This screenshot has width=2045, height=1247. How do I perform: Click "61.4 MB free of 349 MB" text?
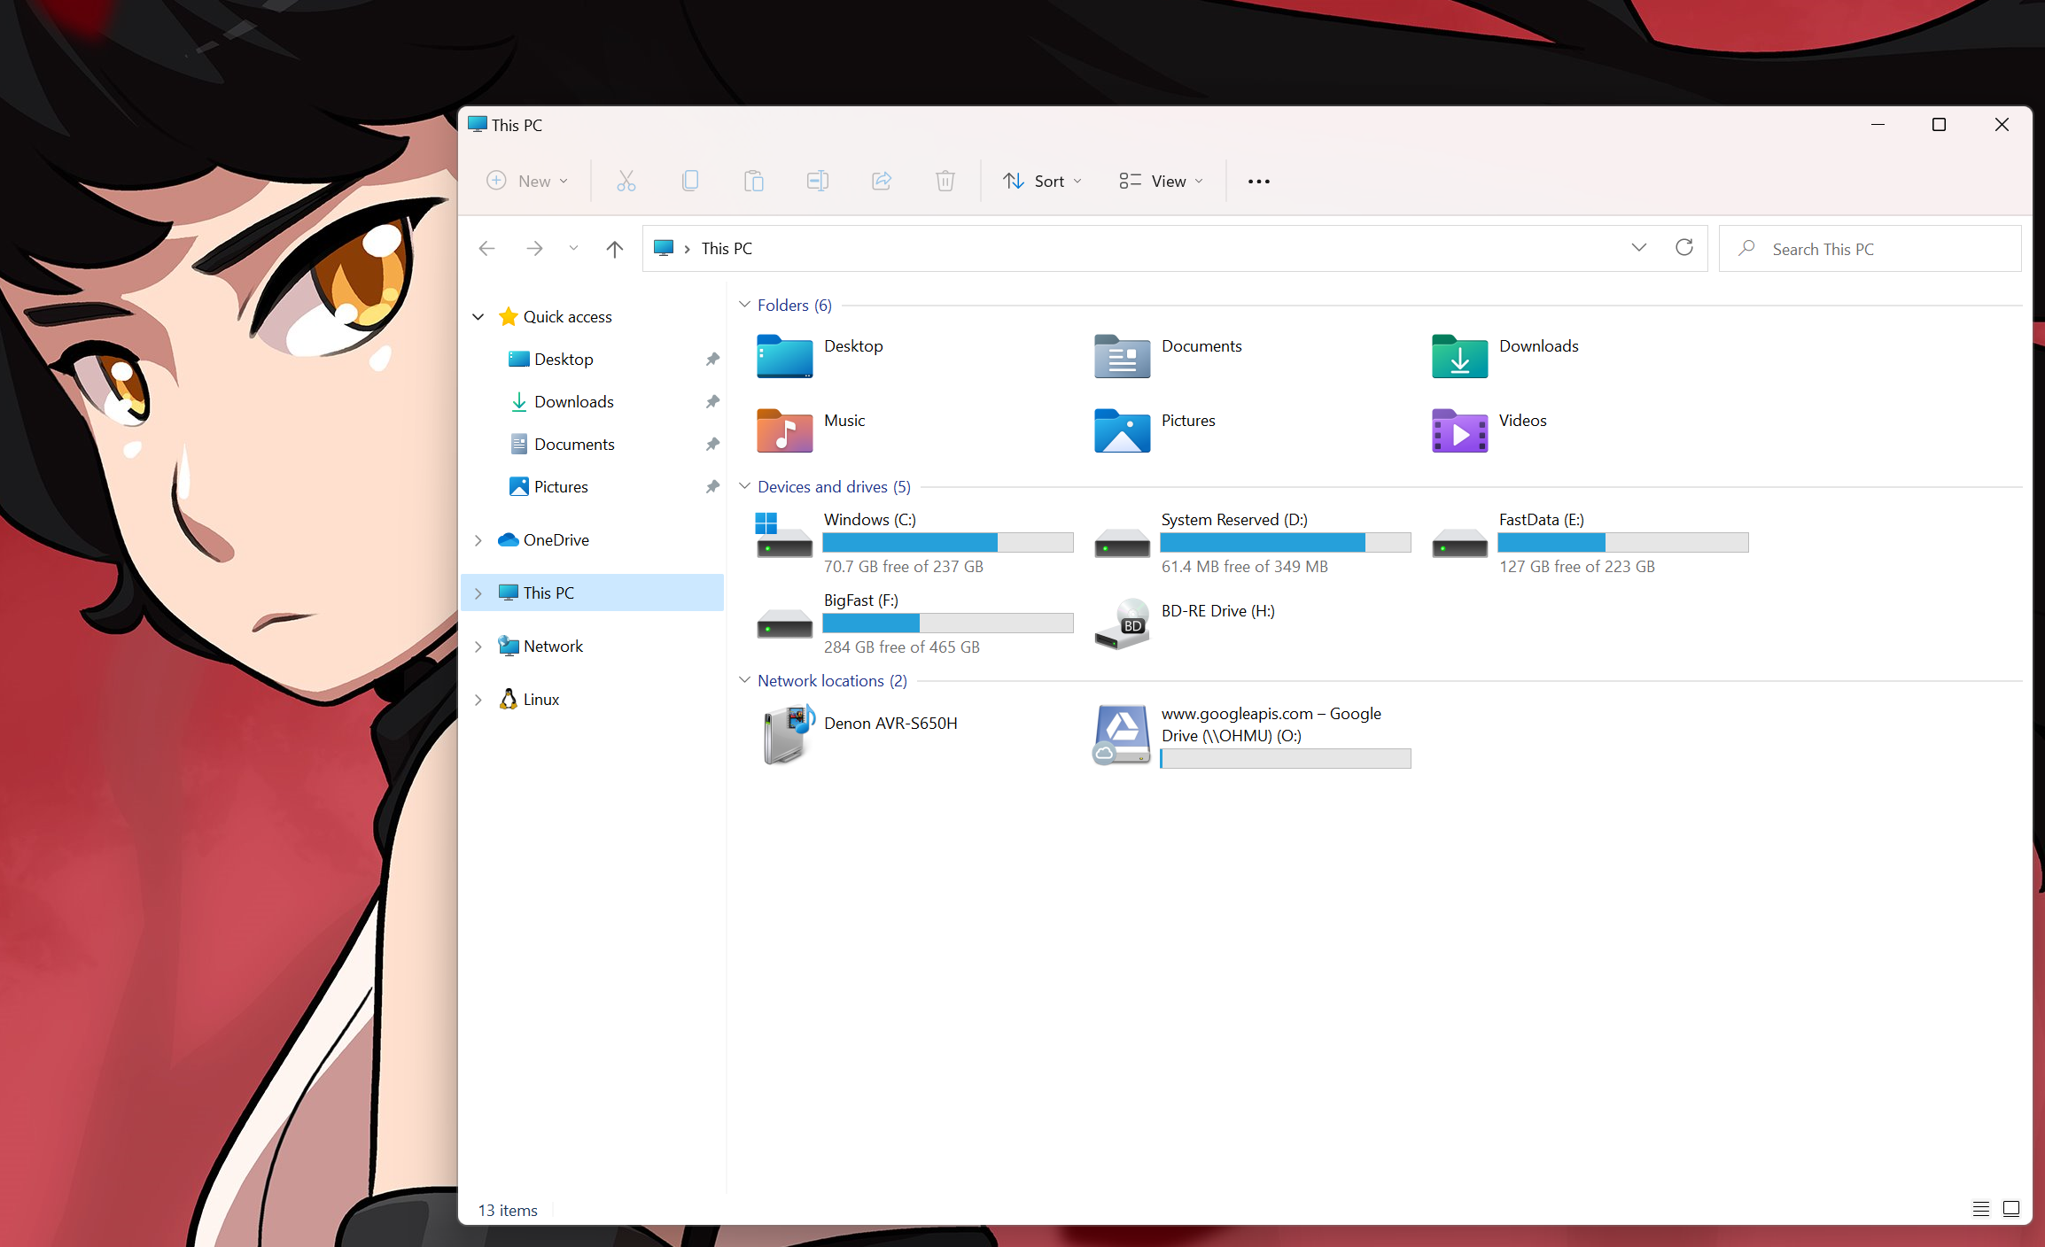[x=1245, y=566]
